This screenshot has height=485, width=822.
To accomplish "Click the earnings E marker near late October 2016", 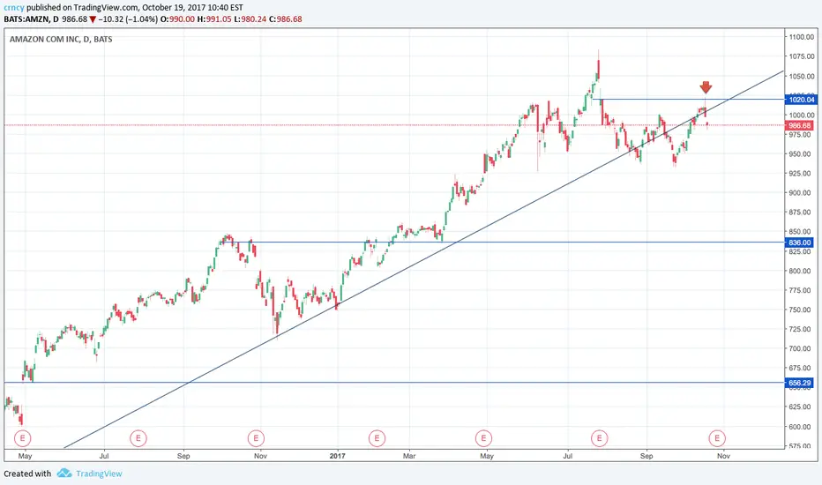I will pyautogui.click(x=256, y=437).
